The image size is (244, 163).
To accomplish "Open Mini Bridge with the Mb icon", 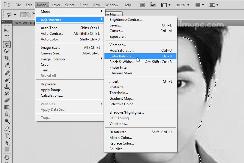I will (153, 5).
